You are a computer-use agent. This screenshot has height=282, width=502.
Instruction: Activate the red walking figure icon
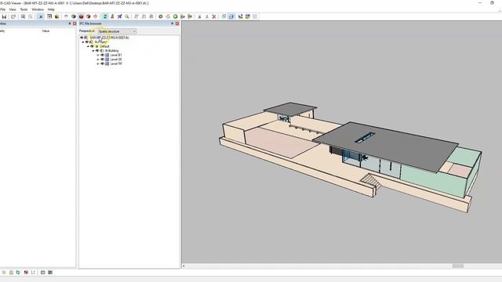tap(112, 16)
